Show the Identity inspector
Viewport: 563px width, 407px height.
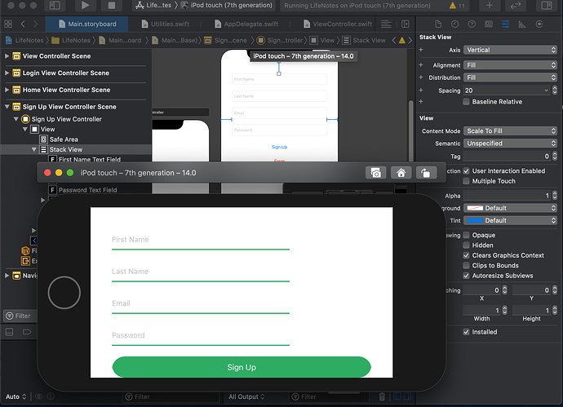[x=489, y=24]
